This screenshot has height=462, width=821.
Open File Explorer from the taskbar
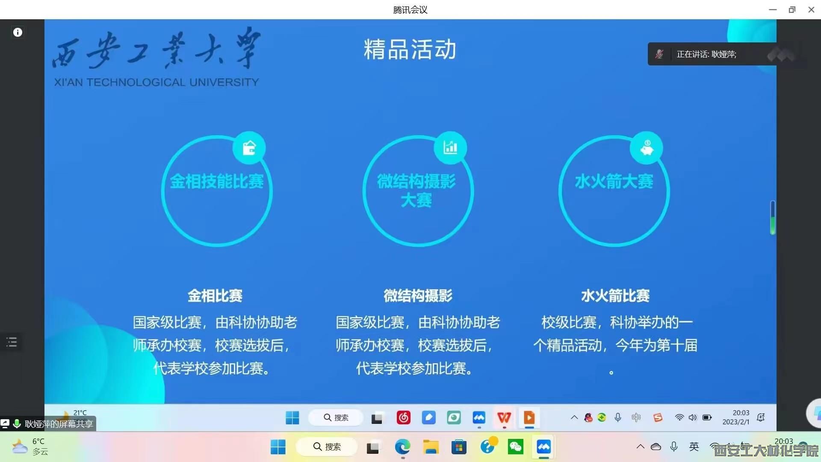click(431, 447)
